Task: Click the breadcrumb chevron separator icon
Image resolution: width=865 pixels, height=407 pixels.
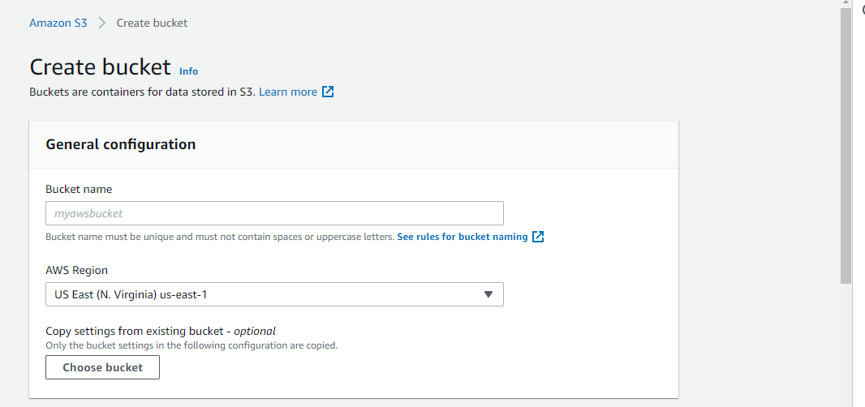Action: click(101, 24)
